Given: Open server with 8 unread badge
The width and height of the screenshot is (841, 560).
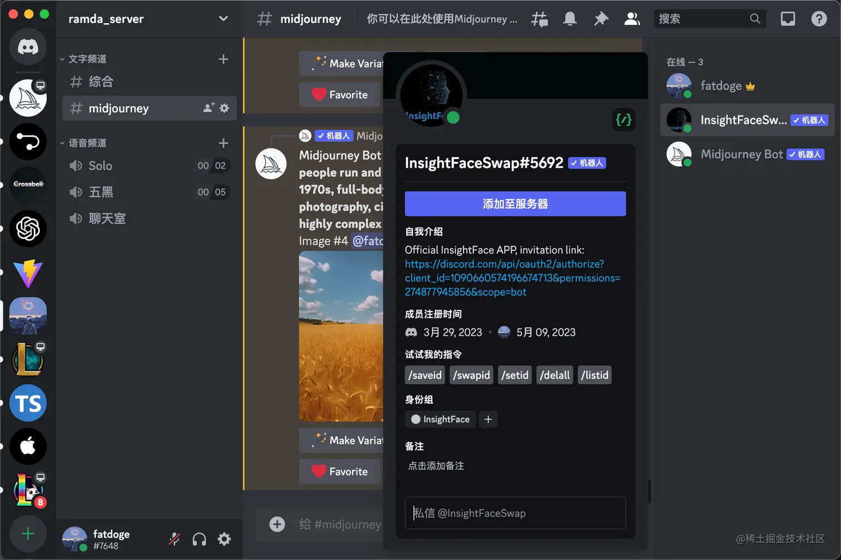Looking at the screenshot, I should click(28, 490).
